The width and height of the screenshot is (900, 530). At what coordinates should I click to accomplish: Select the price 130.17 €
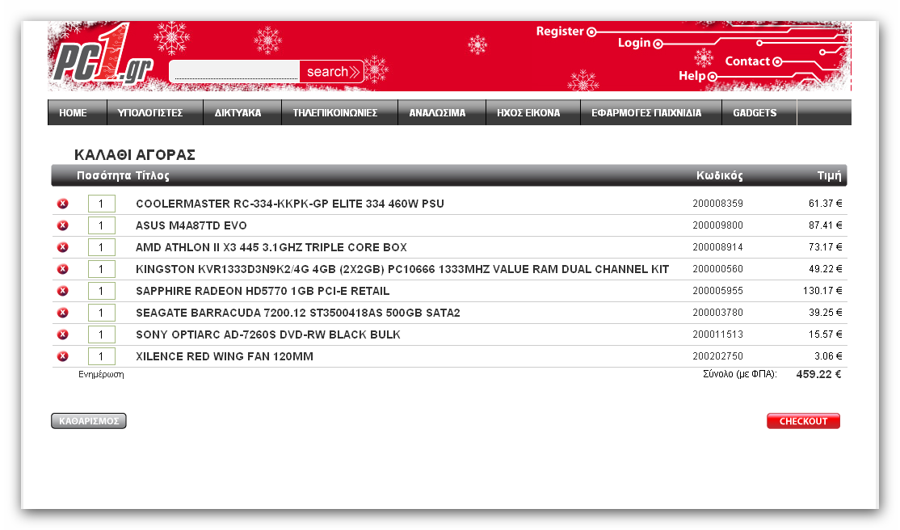point(822,291)
